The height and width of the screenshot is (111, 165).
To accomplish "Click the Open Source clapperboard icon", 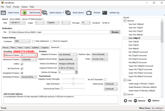I will pyautogui.click(x=3, y=13).
